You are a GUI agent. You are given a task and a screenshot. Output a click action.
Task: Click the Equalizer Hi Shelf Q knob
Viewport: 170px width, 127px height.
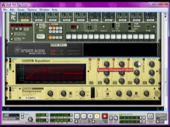coord(152,81)
